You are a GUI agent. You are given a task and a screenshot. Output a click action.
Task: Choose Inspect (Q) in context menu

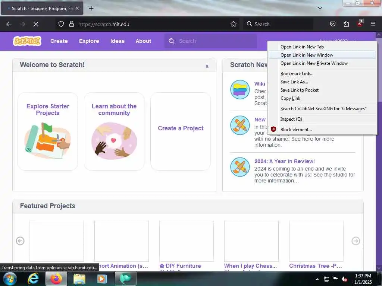322,119
